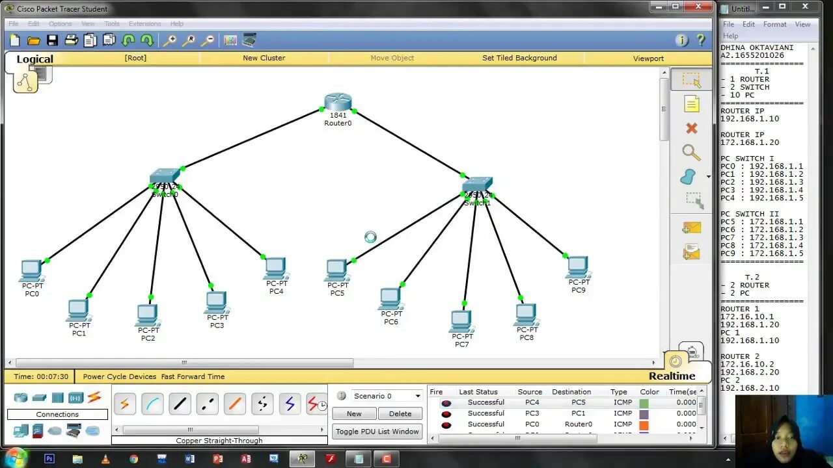Pick Copper Straight-Through cable
The image size is (833, 468).
point(180,404)
